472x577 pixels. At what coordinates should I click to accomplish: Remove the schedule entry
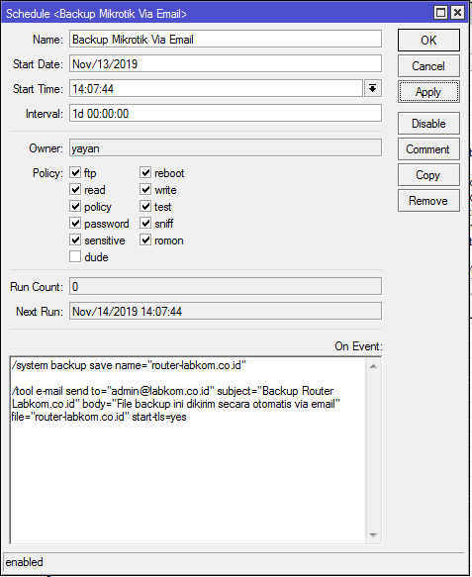[428, 201]
